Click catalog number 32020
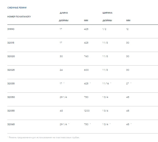Image resolution: width=158 pixels, height=142 pixels. pos(11,56)
